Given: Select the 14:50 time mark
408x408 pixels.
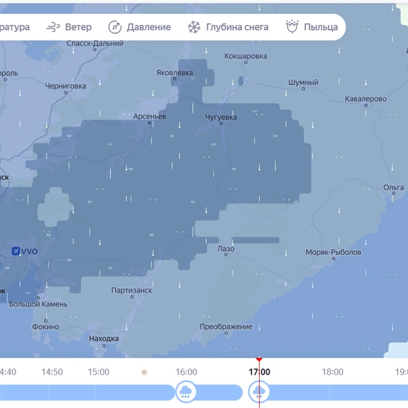Looking at the screenshot, I should click(52, 372).
